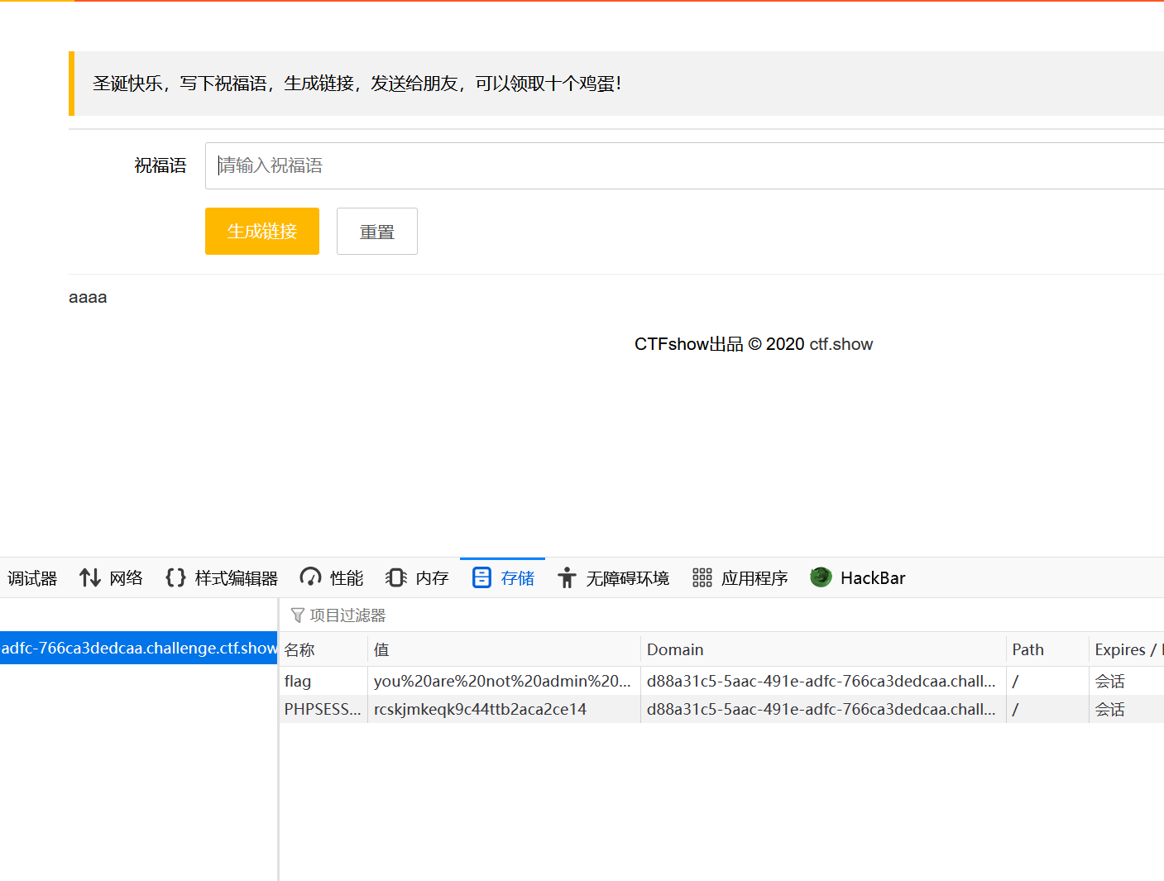Click the 生成链接 button
This screenshot has height=881, width=1164.
click(262, 231)
